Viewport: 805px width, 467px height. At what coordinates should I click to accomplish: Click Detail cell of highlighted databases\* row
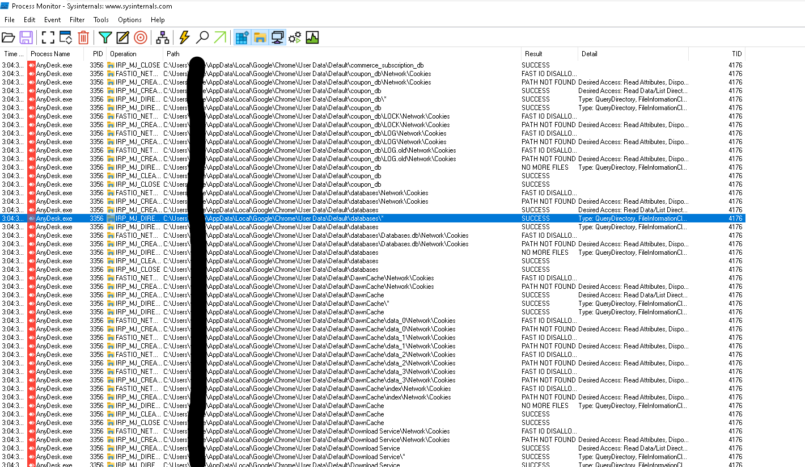pyautogui.click(x=633, y=218)
